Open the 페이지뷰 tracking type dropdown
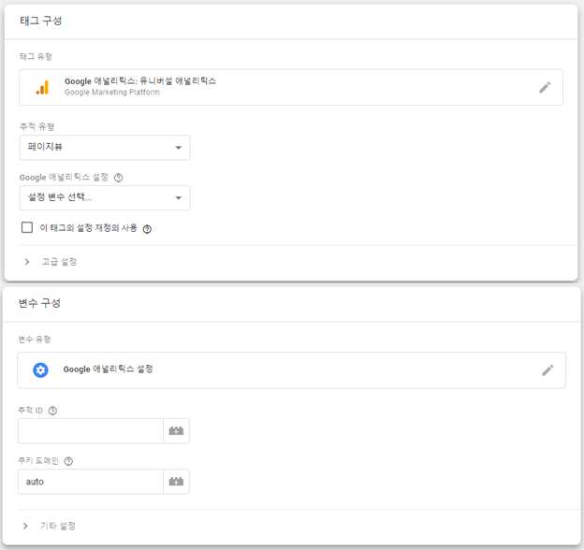This screenshot has height=550, width=584. (x=105, y=148)
